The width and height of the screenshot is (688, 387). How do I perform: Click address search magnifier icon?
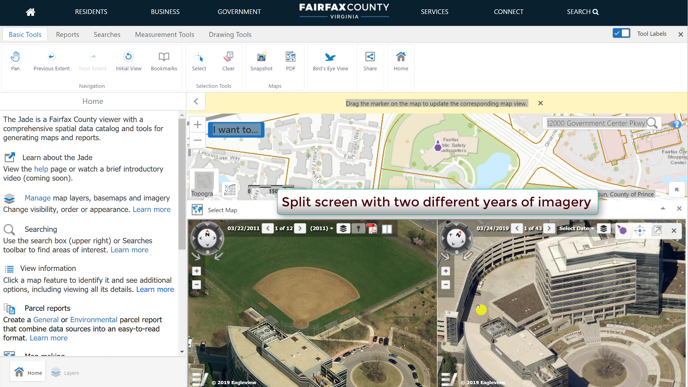[x=652, y=123]
